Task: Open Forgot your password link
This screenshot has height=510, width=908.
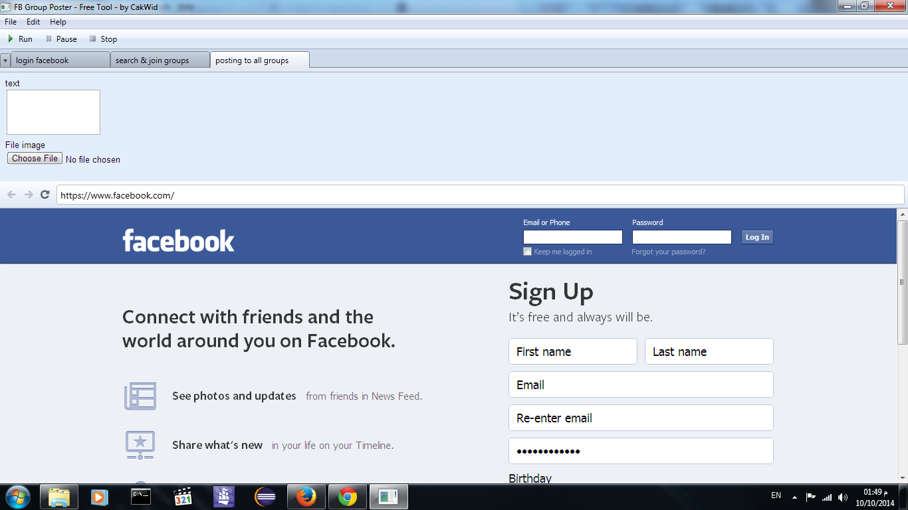Action: coord(669,252)
